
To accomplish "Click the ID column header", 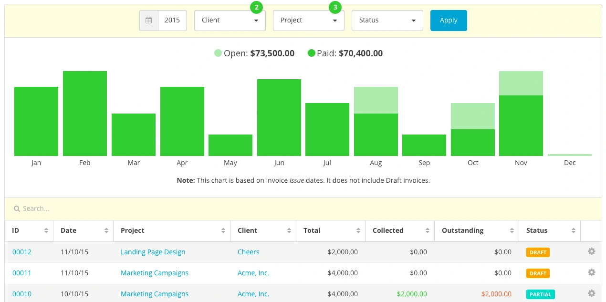I will click(16, 230).
